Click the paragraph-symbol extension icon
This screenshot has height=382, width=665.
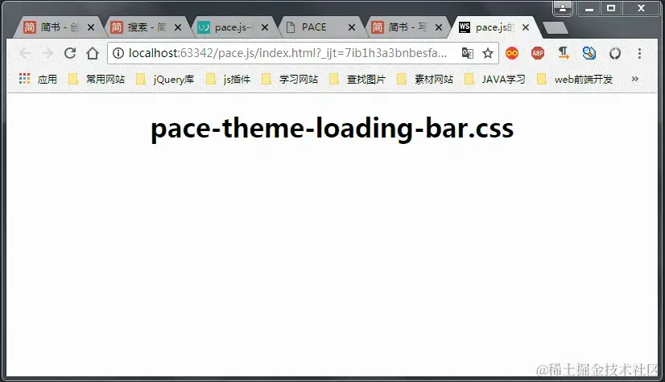click(564, 53)
